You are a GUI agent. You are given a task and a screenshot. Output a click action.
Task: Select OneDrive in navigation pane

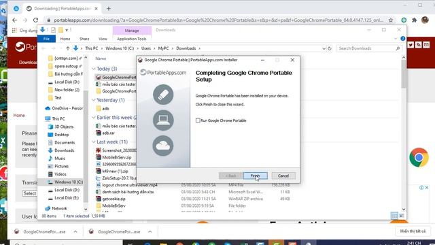[67, 108]
